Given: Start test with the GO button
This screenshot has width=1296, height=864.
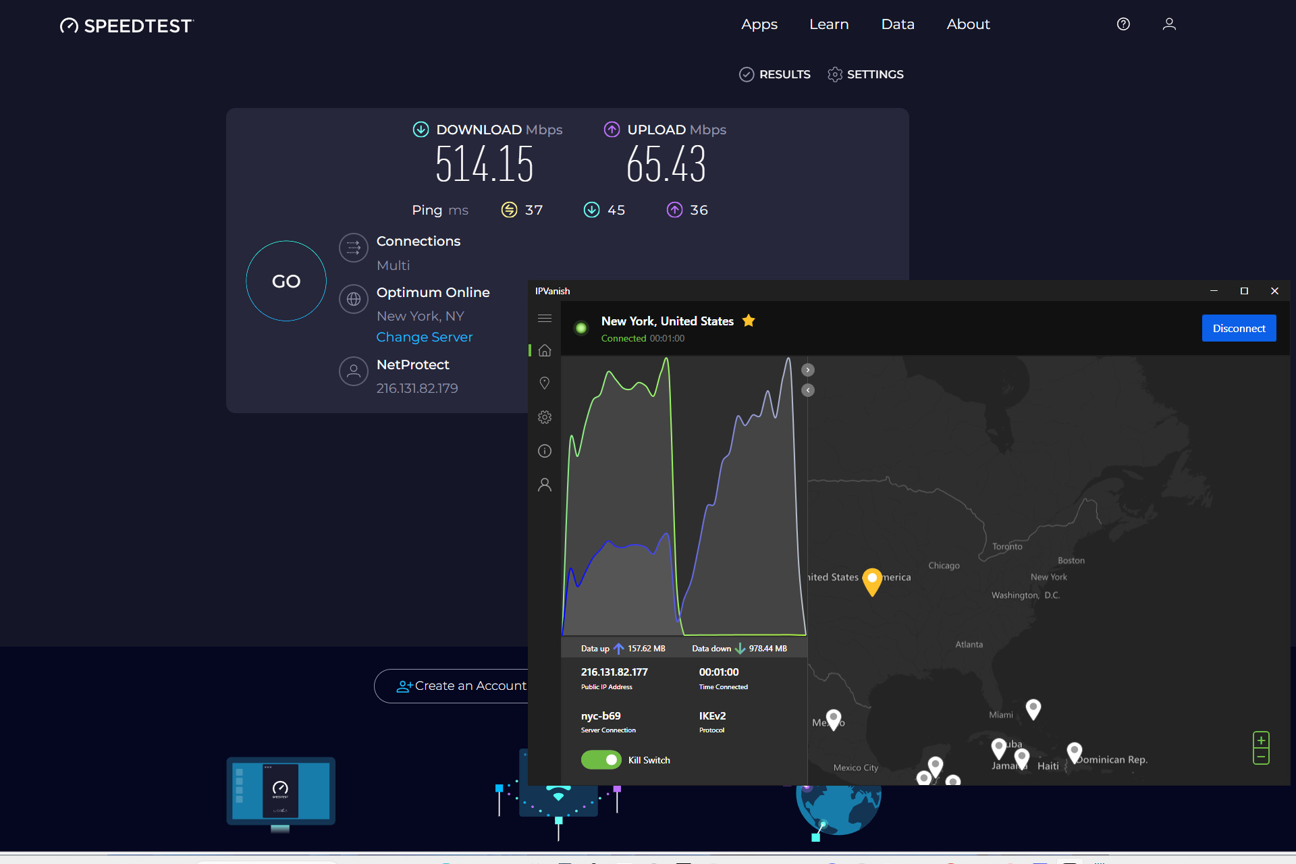Looking at the screenshot, I should 286,281.
